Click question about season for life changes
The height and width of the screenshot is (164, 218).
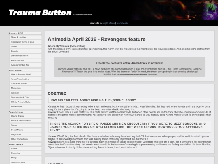130,127
